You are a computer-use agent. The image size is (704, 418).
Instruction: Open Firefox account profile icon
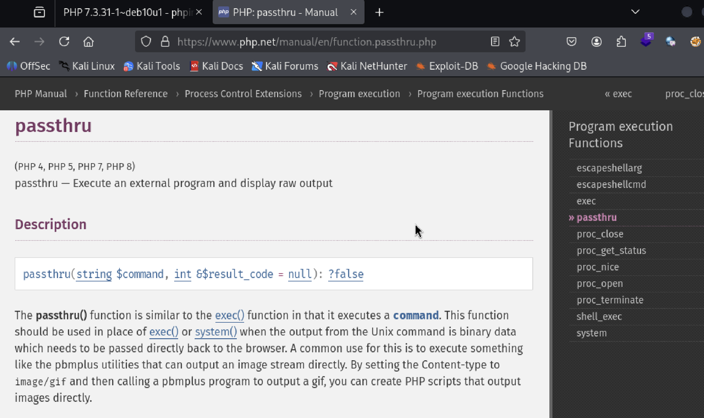(x=596, y=42)
